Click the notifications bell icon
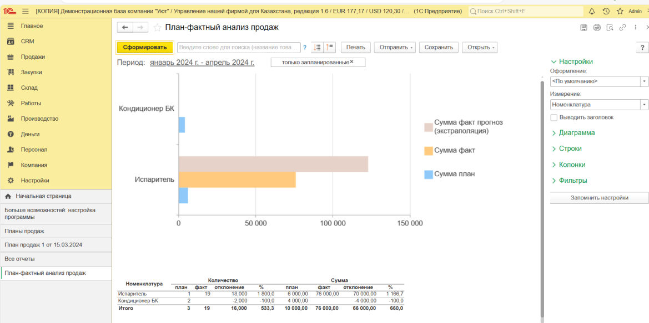649x323 pixels. click(x=592, y=11)
